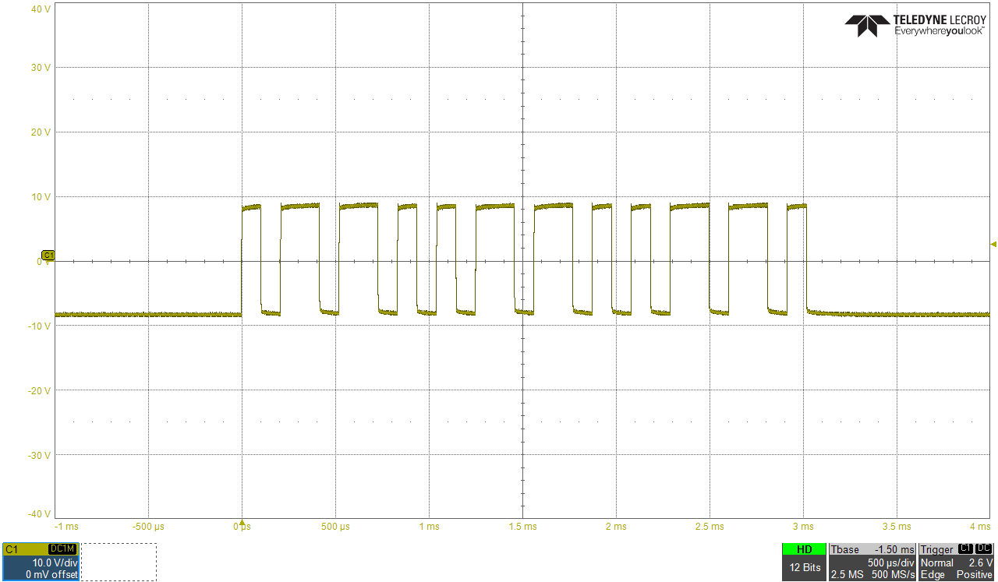Click the '-40 V' axis label
This screenshot has height=582, width=998.
coord(40,514)
